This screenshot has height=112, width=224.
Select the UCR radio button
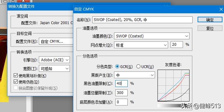pyautogui.click(x=138, y=67)
